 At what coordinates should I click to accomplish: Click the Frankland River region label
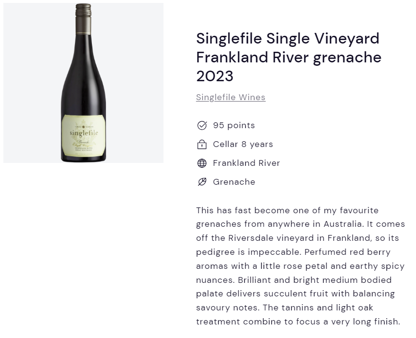pos(246,163)
